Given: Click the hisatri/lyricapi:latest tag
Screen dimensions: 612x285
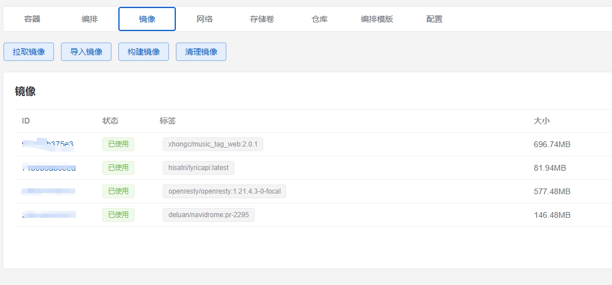Looking at the screenshot, I should (198, 168).
